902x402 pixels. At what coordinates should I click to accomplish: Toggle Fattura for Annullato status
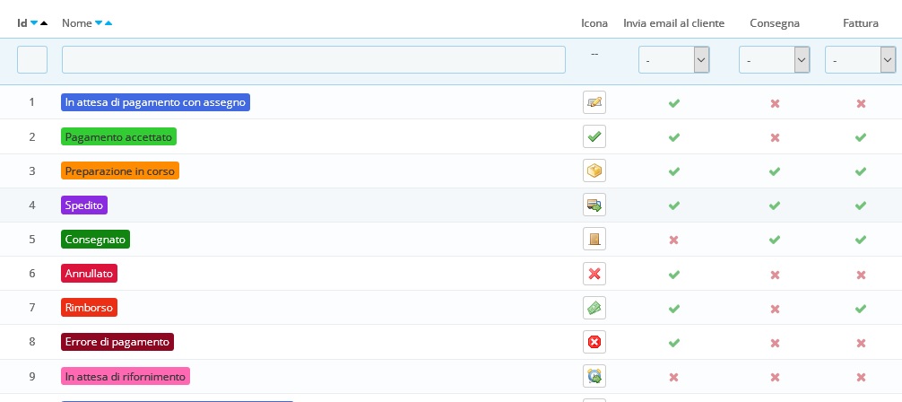(861, 275)
